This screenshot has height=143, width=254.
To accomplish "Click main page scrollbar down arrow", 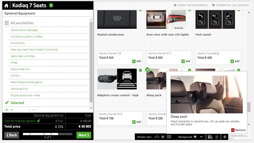I will 249,124.
